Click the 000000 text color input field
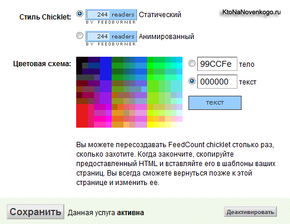The width and height of the screenshot is (290, 224). click(217, 82)
